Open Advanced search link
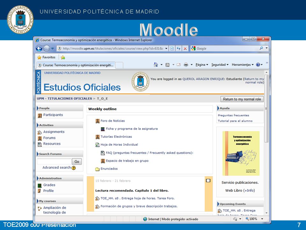The height and width of the screenshot is (230, 306). coord(57,167)
